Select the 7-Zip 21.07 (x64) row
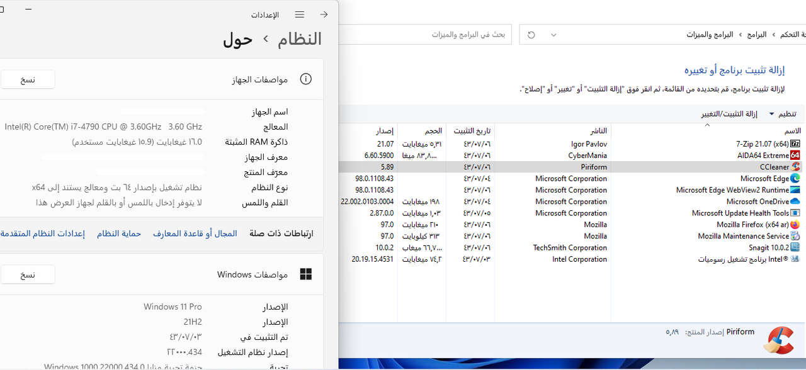806x370 pixels. tap(572, 144)
